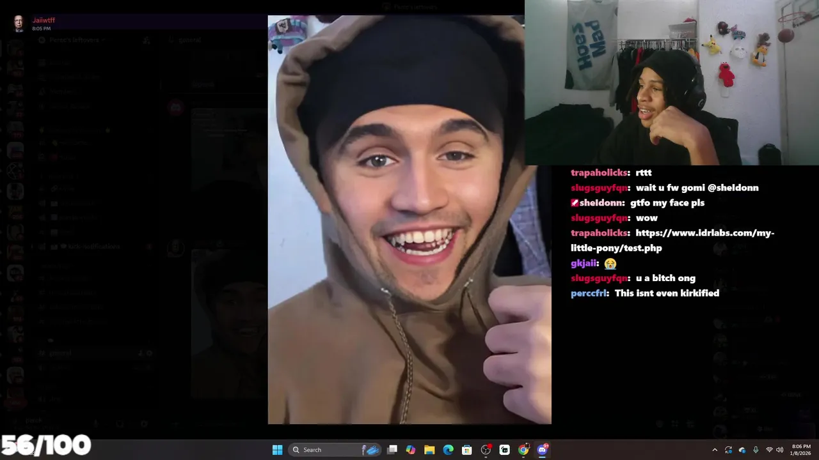This screenshot has width=819, height=460.
Task: Launch Microsoft Edge from the taskbar
Action: [x=449, y=450]
